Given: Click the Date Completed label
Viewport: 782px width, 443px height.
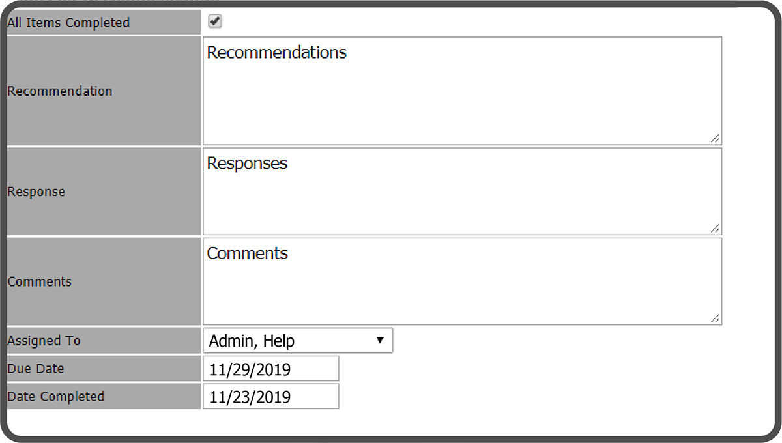Looking at the screenshot, I should coord(55,396).
